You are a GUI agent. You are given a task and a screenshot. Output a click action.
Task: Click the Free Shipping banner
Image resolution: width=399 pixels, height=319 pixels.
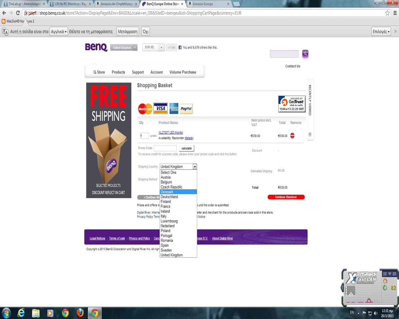point(108,140)
